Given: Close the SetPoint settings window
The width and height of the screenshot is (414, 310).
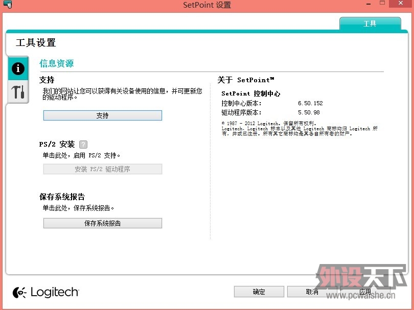Looking at the screenshot, I should pyautogui.click(x=401, y=3).
